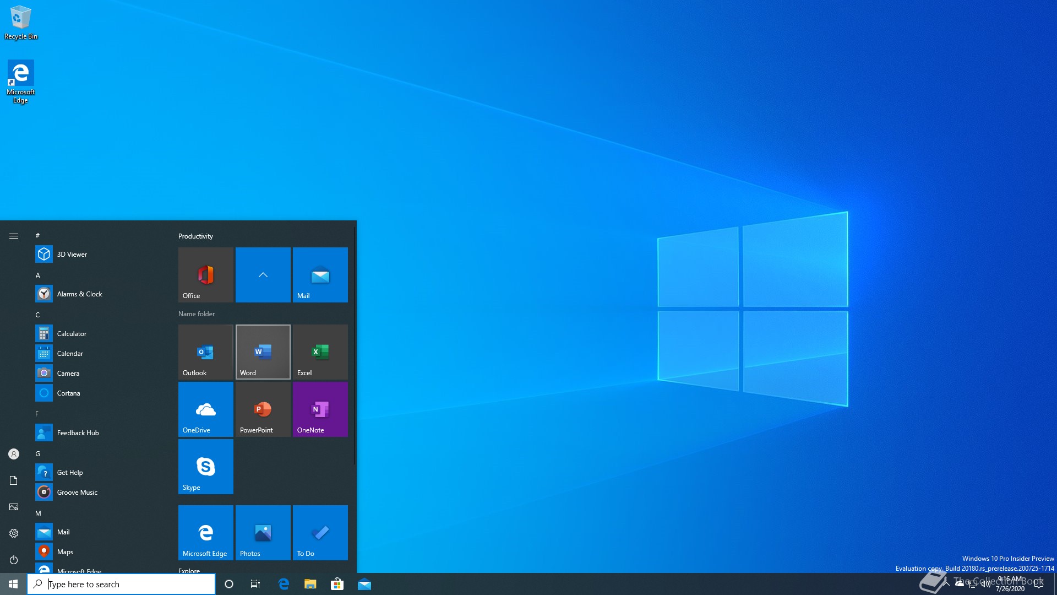Screen dimensions: 1057x595
Task: Open the Word tile
Action: [263, 351]
